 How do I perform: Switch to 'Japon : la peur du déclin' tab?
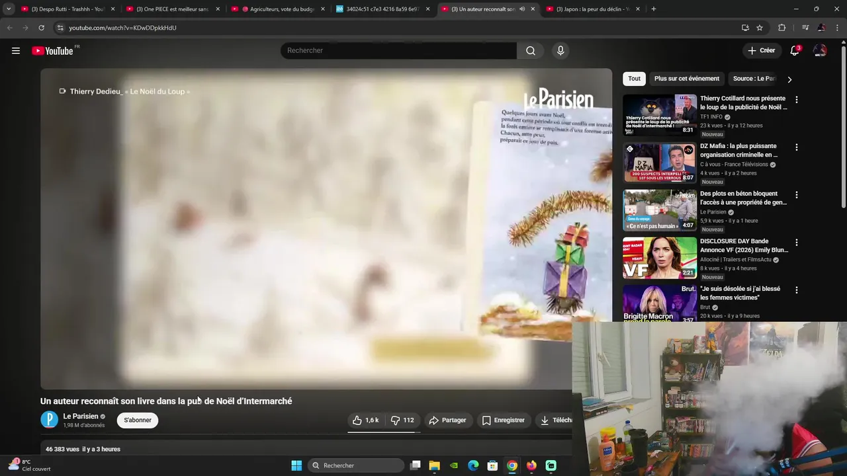pyautogui.click(x=592, y=9)
